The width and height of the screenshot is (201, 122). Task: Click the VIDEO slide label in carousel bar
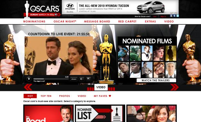(101, 87)
